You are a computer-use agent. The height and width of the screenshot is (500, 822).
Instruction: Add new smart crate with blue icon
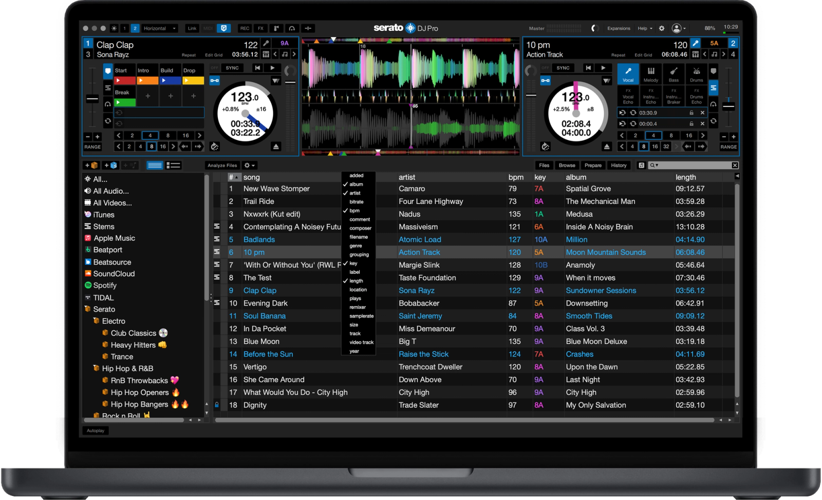tap(110, 165)
